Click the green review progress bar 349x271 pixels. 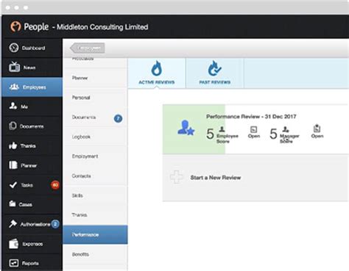(194, 129)
